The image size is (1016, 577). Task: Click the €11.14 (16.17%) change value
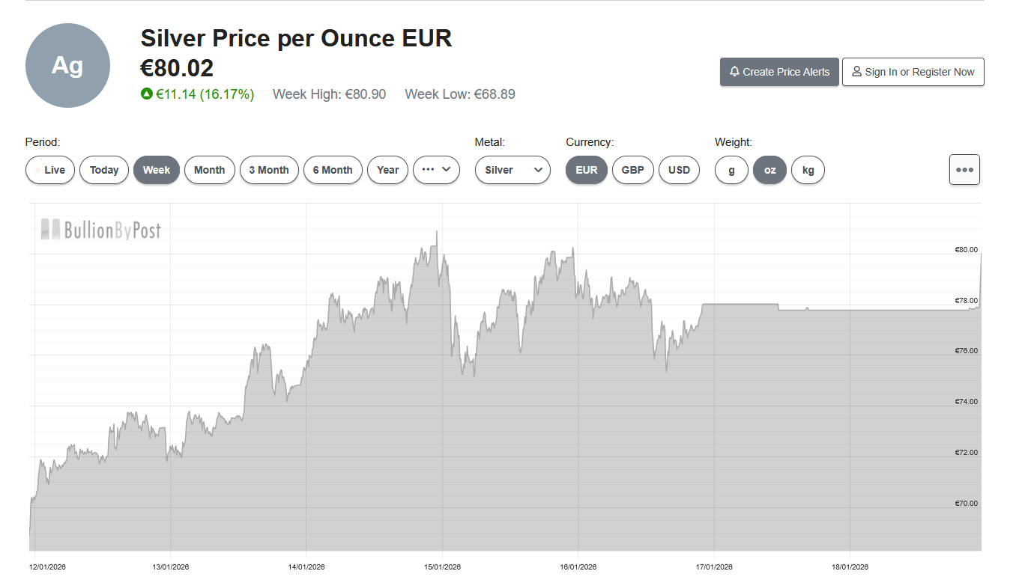coord(205,94)
